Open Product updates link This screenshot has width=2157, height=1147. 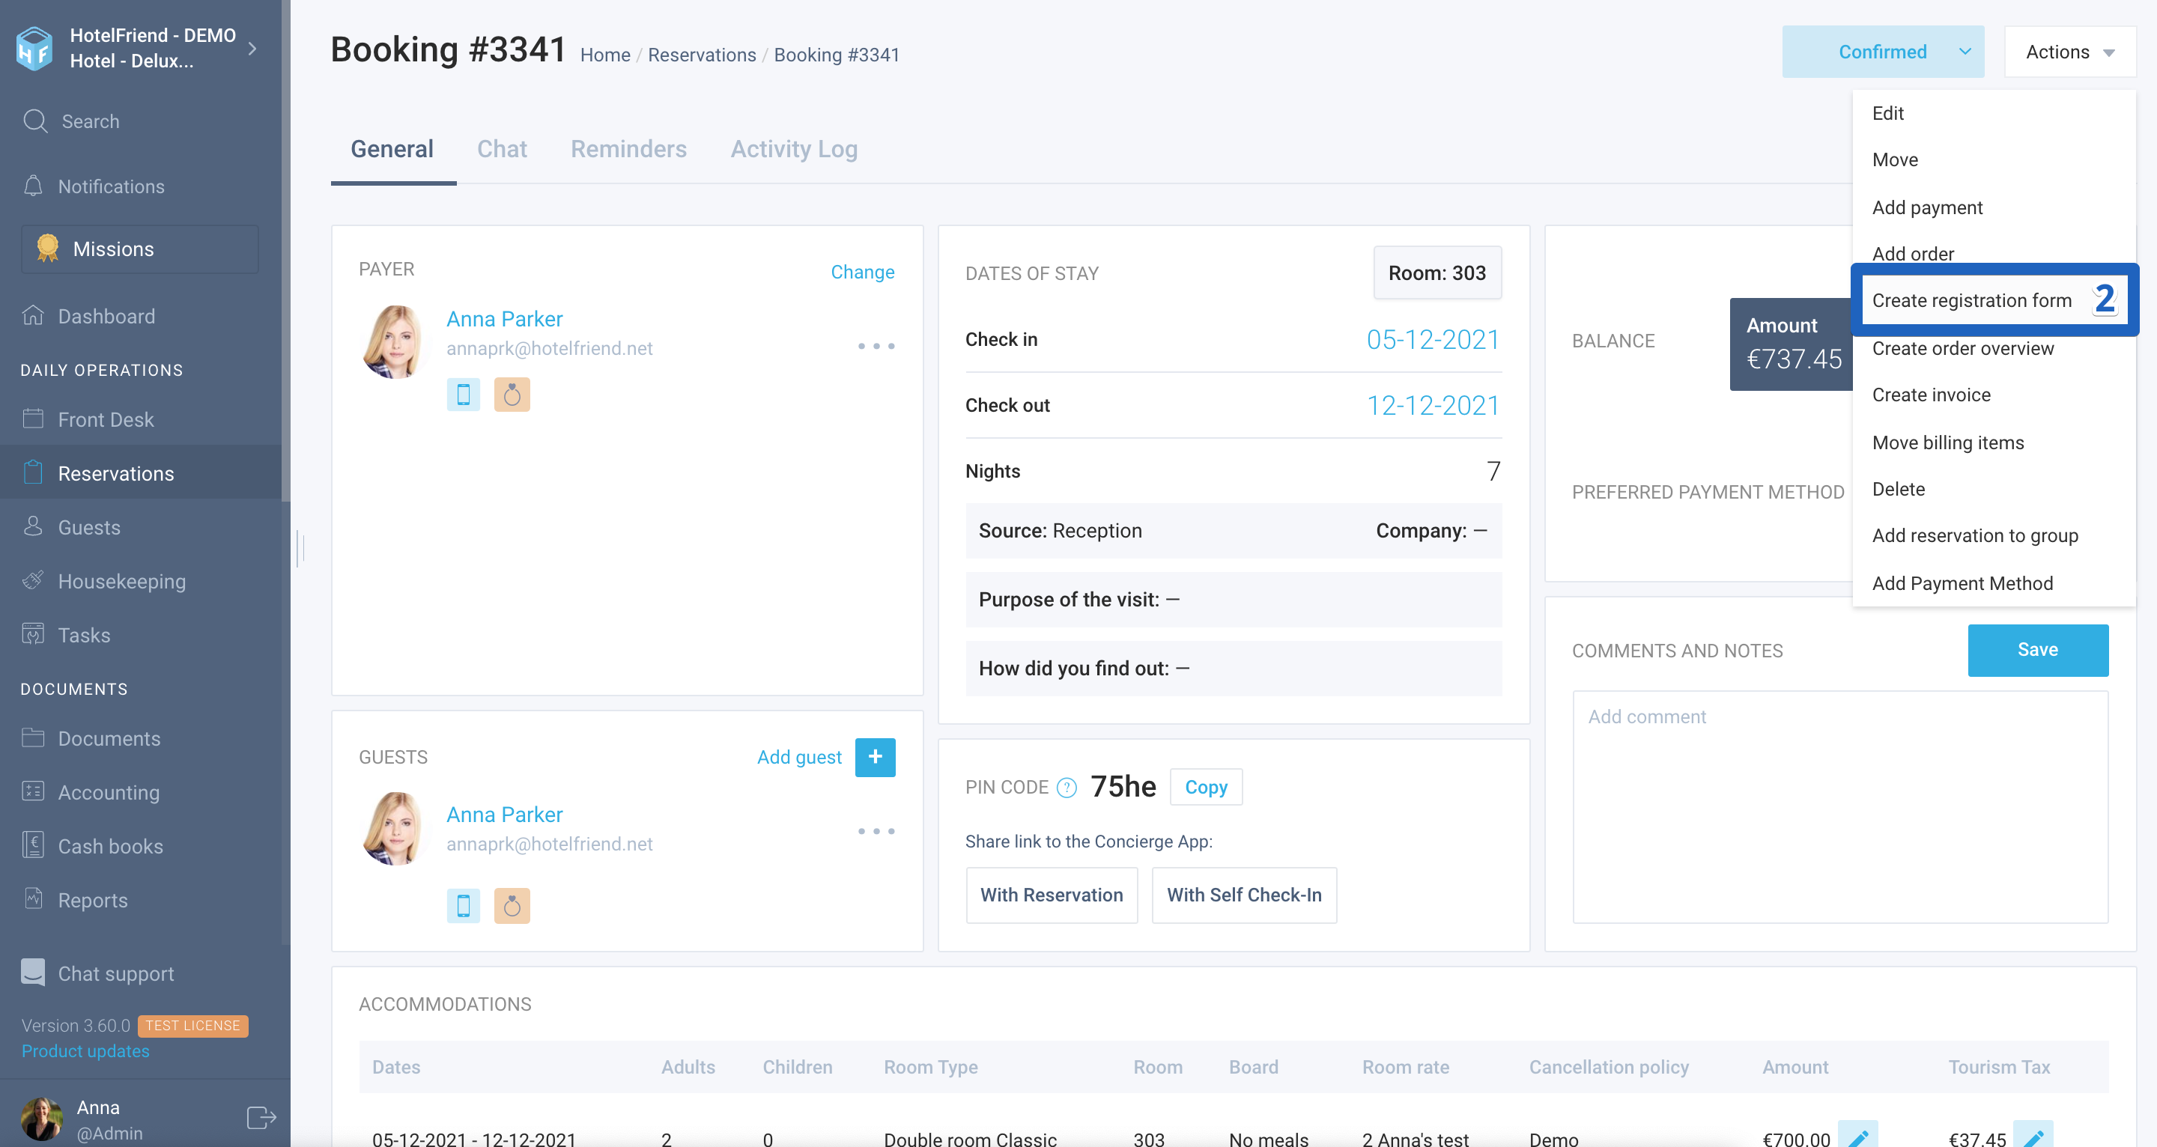(x=85, y=1050)
